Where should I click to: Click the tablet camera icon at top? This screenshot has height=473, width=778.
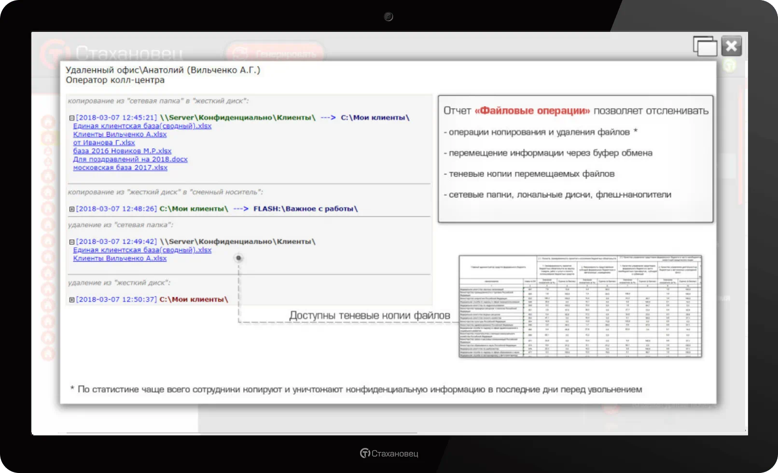pos(389,17)
